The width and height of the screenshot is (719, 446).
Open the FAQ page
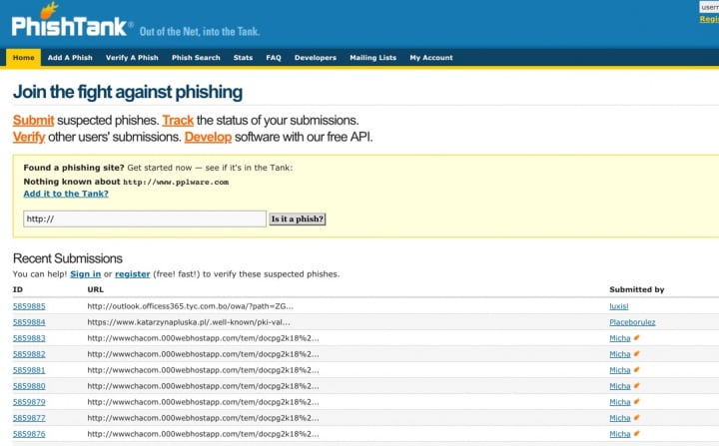(x=274, y=58)
